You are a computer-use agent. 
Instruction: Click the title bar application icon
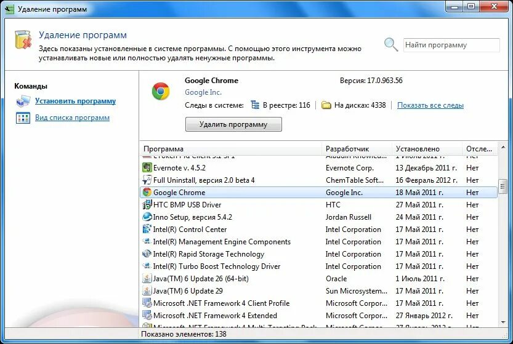pos(9,9)
